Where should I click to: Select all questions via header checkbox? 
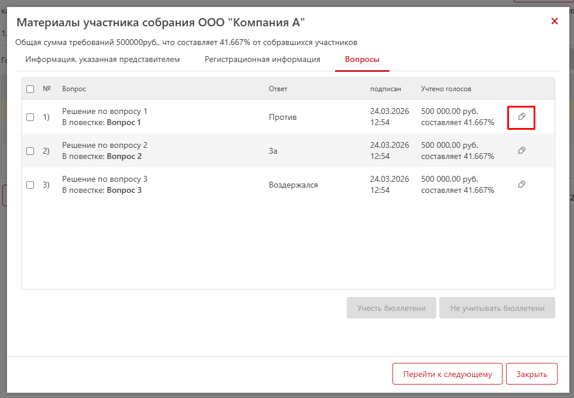click(x=30, y=89)
